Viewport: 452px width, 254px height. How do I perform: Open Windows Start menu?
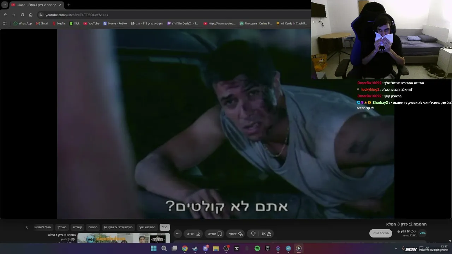point(154,248)
